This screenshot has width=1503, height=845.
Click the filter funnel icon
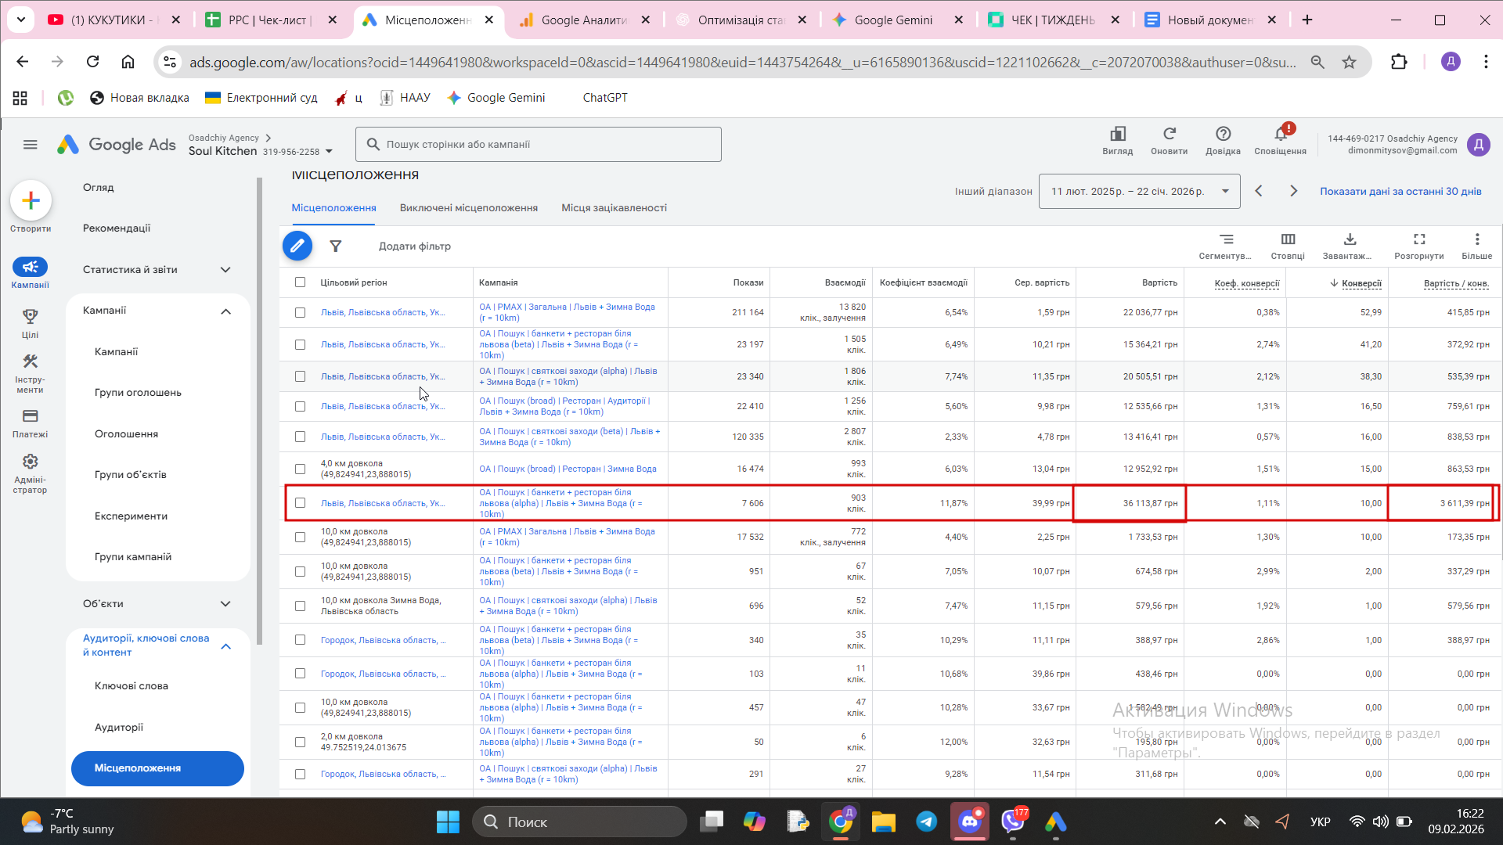click(x=335, y=246)
